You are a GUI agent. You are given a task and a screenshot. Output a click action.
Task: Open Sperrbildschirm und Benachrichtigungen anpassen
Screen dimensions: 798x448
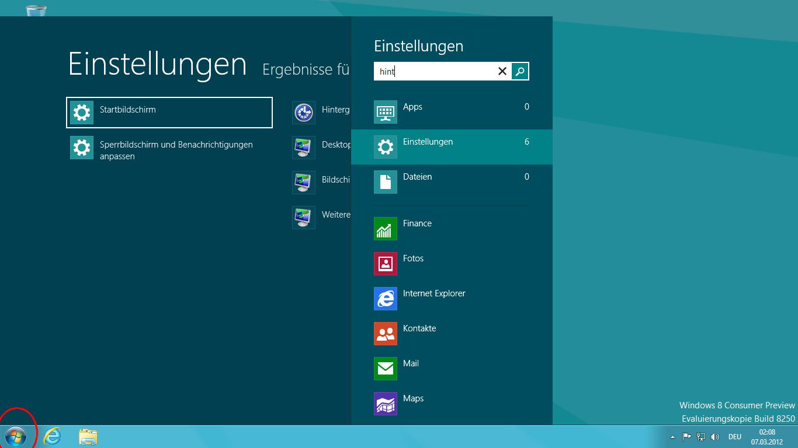(x=169, y=148)
